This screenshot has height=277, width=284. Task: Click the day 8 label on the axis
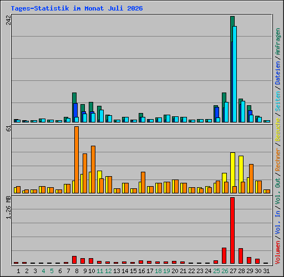coord(77,271)
